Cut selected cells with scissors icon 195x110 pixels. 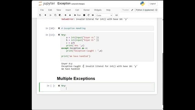(x=51, y=15)
